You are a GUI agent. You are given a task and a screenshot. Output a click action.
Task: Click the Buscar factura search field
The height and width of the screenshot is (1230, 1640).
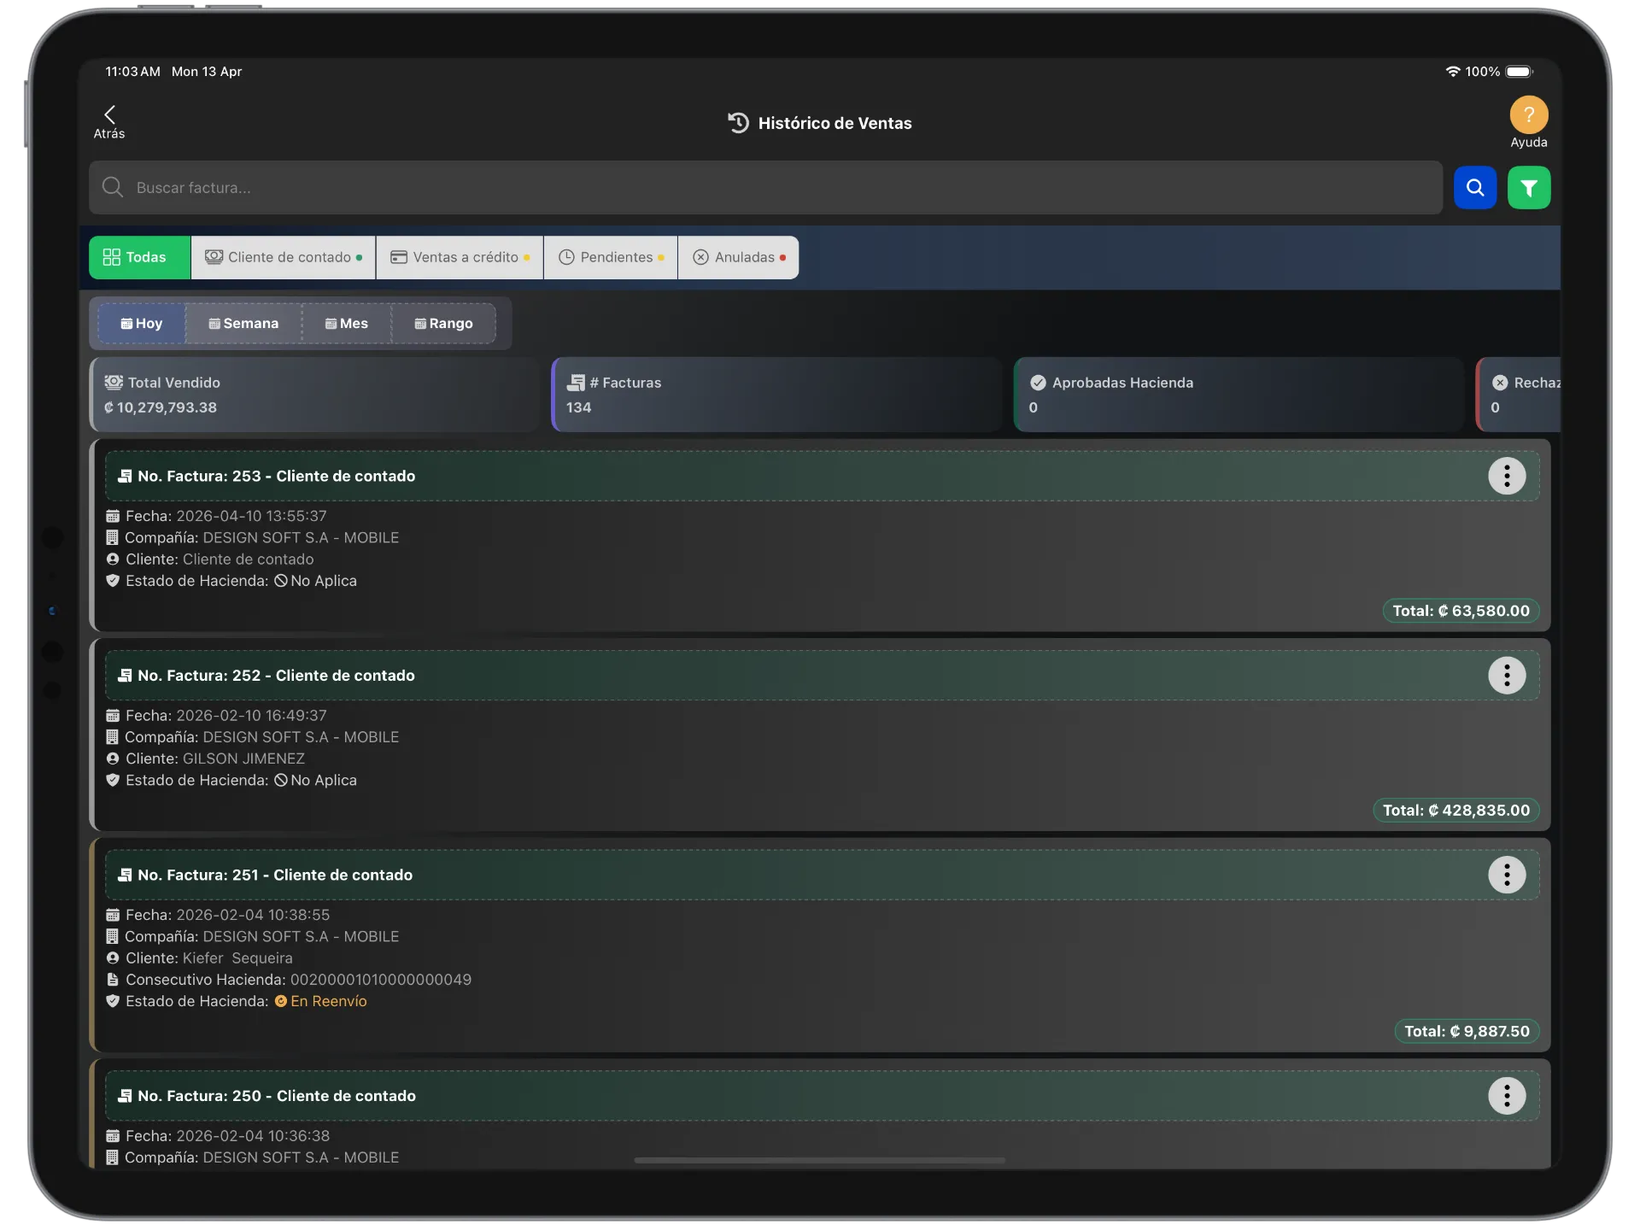pos(765,188)
